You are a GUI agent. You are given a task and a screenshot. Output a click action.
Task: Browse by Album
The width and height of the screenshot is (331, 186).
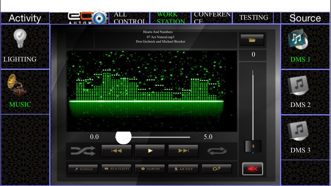(x=150, y=169)
